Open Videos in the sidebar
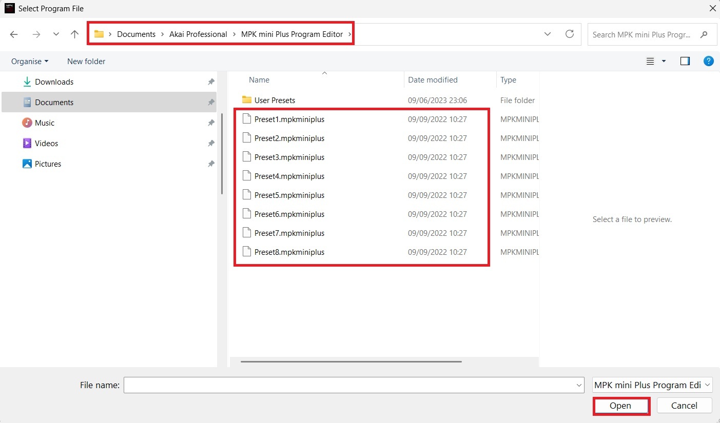 [46, 143]
